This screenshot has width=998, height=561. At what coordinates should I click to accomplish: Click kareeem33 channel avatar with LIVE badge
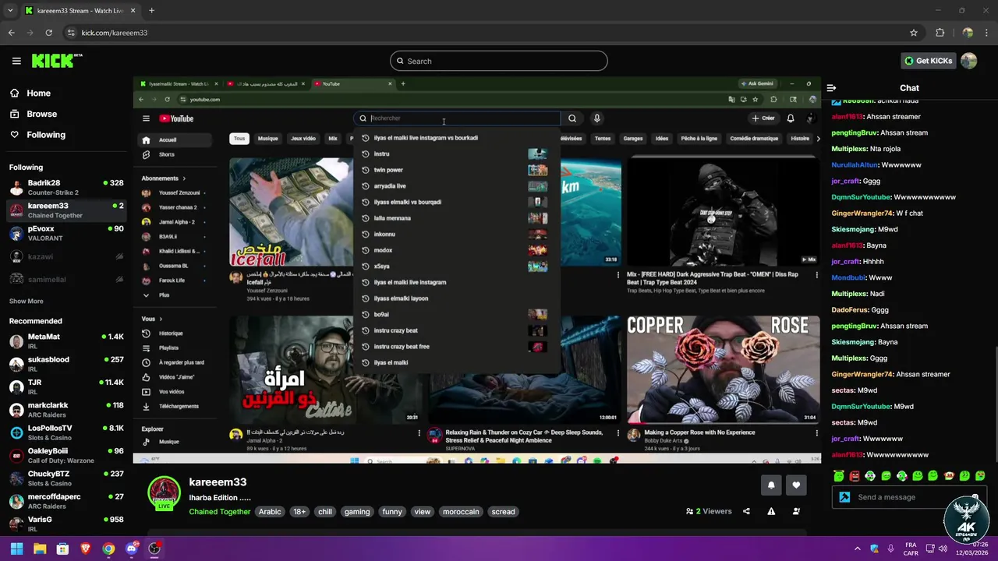click(x=165, y=493)
